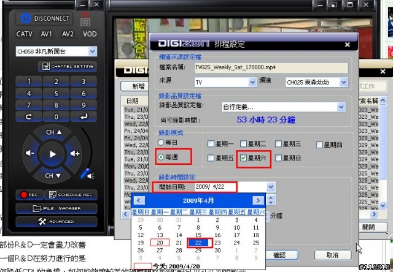Image resolution: width=393 pixels, height=272 pixels.
Task: Click the enter arrow key on keypad
Action: 84,117
